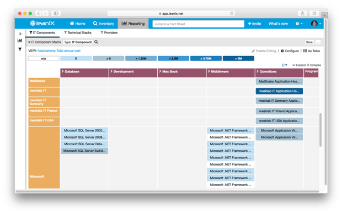This screenshot has height=214, width=342.
Task: Open the filter funnel icon in sidebar
Action: pyautogui.click(x=20, y=50)
